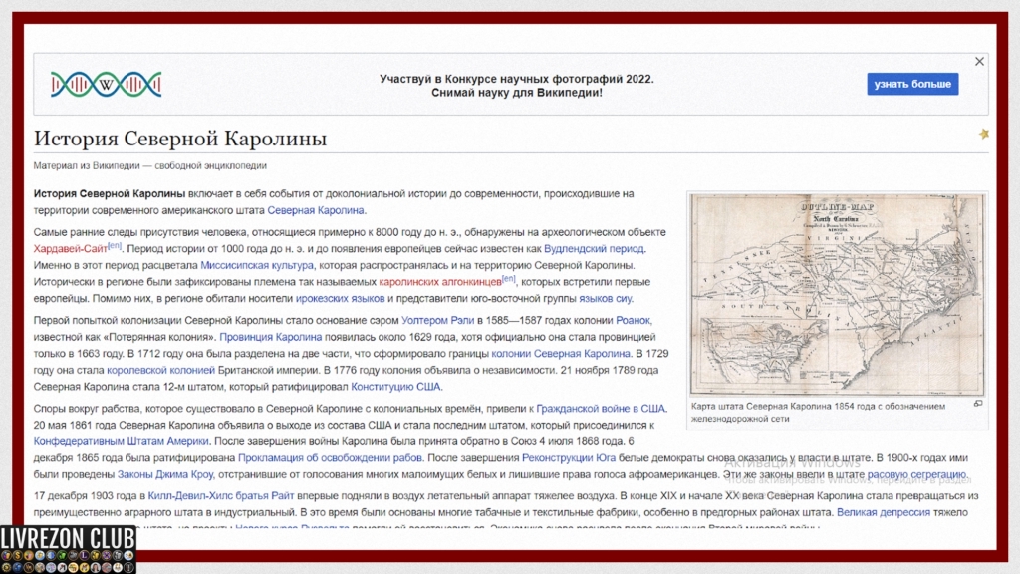Click the "узнать больше" button
The width and height of the screenshot is (1020, 574).
[912, 84]
